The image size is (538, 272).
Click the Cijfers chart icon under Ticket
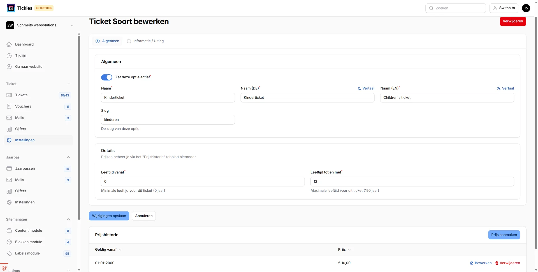coord(9,129)
